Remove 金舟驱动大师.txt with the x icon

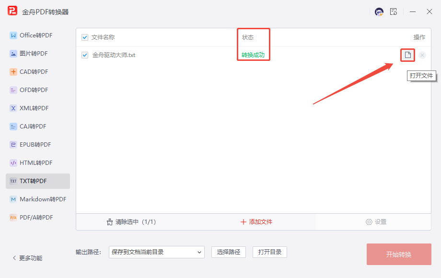(422, 55)
